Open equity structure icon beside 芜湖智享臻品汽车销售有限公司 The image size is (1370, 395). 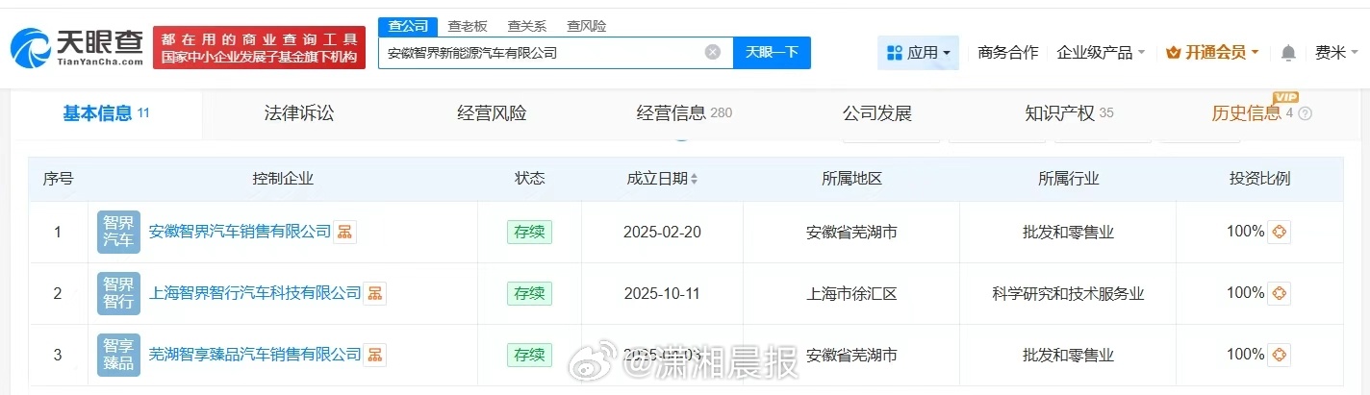375,355
